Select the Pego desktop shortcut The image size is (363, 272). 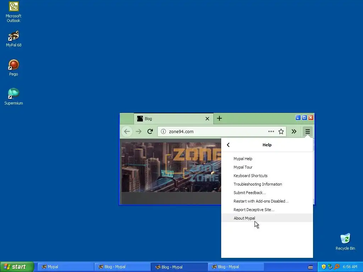[x=13, y=68]
